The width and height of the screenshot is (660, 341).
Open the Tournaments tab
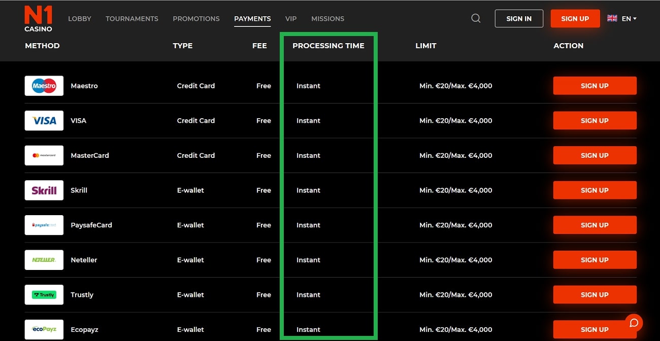click(x=132, y=18)
